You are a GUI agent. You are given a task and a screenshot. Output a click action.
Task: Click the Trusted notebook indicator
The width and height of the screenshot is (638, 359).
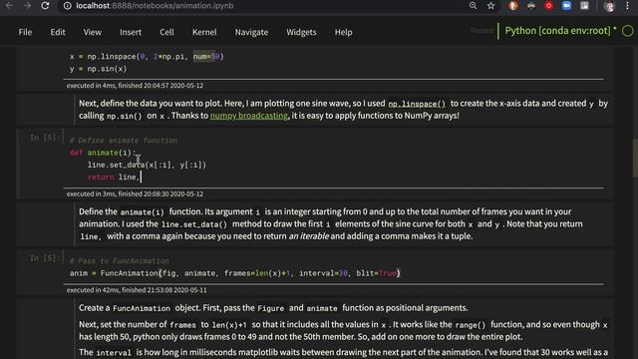click(x=481, y=31)
